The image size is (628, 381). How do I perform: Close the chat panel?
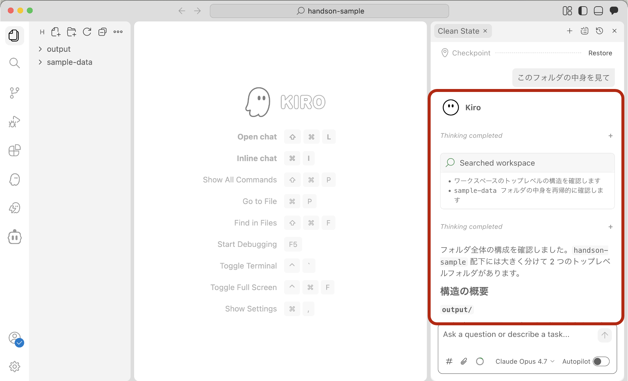(614, 31)
